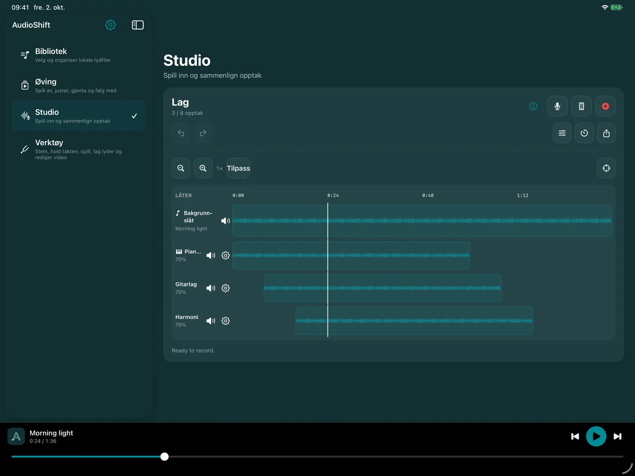
Task: Click the "3 / 8 opptak" count text
Action: coord(187,113)
